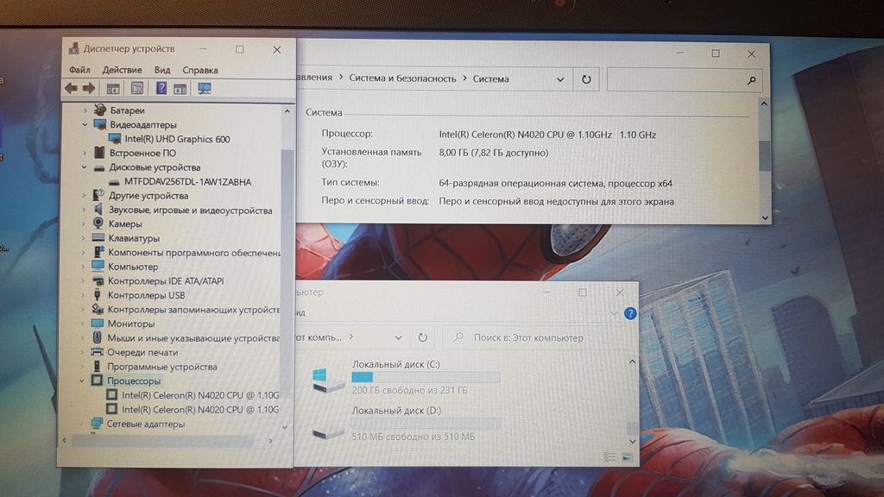
Task: Select Локальный диск (C:) label
Action: click(x=395, y=364)
